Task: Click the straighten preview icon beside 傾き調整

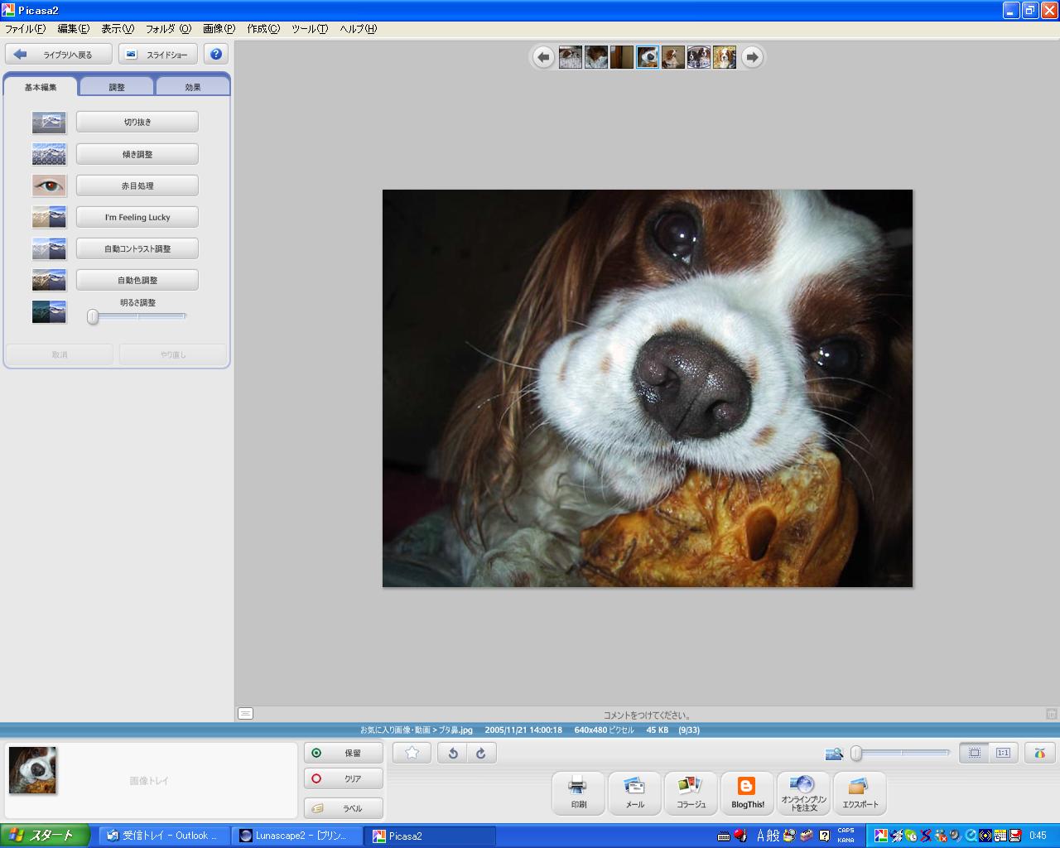Action: pyautogui.click(x=49, y=154)
